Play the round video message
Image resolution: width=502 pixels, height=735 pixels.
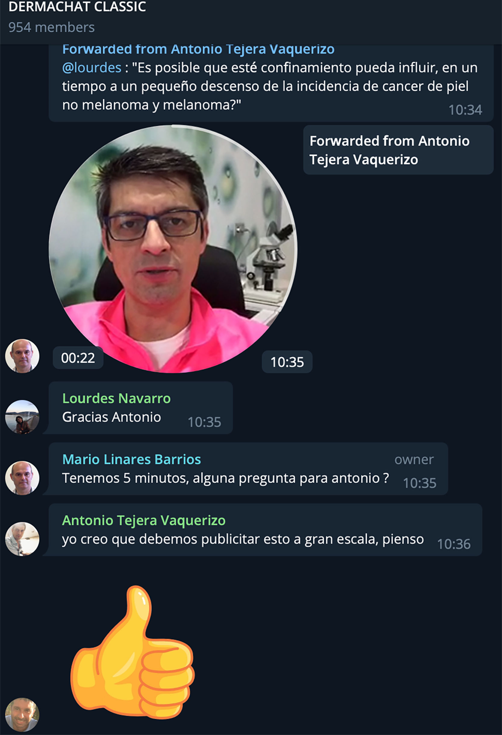173,249
